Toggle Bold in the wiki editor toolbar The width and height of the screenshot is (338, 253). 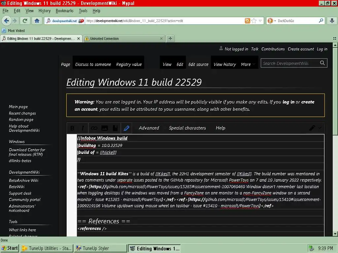pos(72,128)
